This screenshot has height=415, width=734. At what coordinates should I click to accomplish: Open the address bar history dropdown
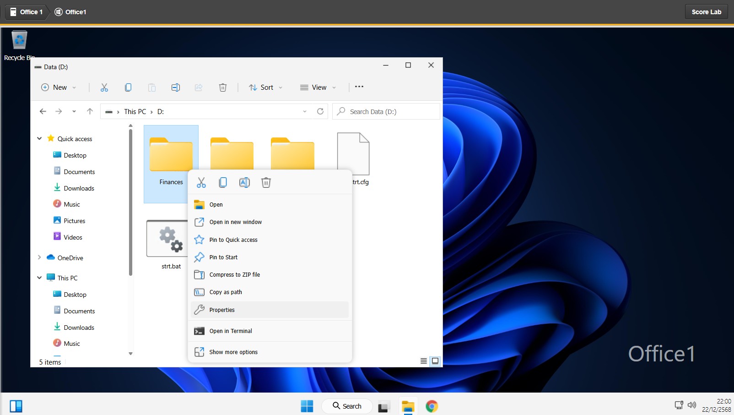[x=305, y=111]
